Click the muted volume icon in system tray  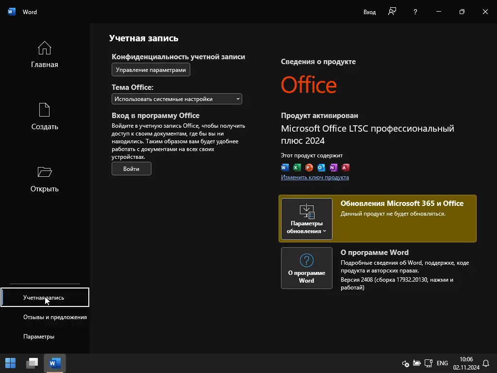[x=405, y=363]
